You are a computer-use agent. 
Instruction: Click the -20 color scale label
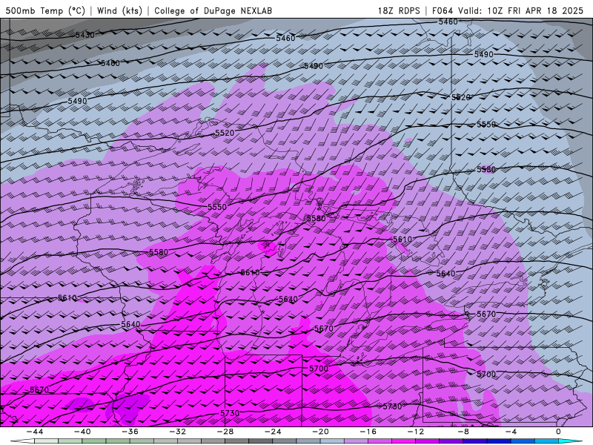click(321, 432)
